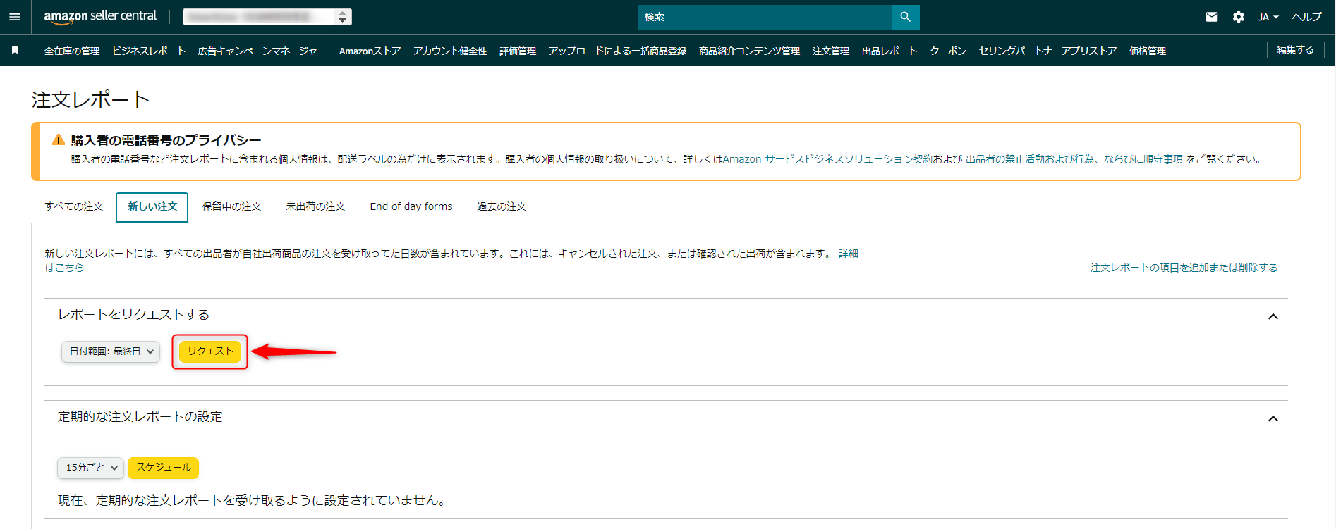Click into the 検索 search field
Screen dimensions: 1336x529
(x=765, y=17)
